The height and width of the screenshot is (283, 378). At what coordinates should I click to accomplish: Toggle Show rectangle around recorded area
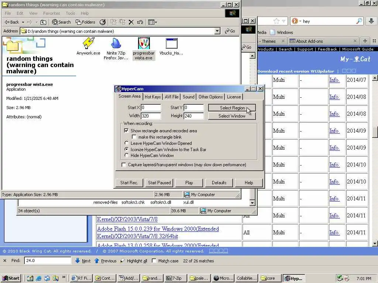(x=126, y=131)
